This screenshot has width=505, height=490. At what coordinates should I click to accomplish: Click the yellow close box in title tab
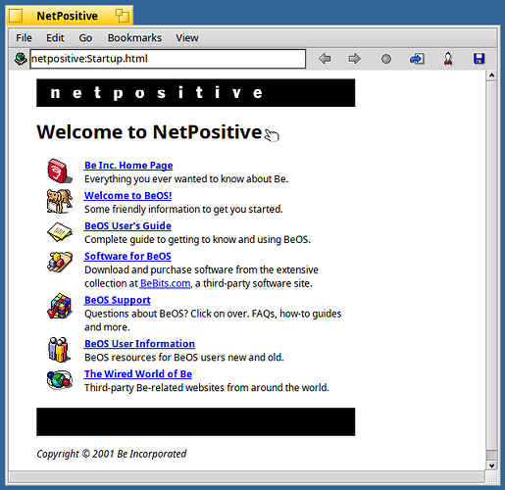click(x=16, y=16)
